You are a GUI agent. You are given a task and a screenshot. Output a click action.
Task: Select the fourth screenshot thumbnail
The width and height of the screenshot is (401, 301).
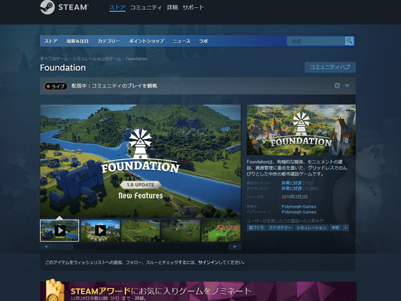(x=180, y=230)
